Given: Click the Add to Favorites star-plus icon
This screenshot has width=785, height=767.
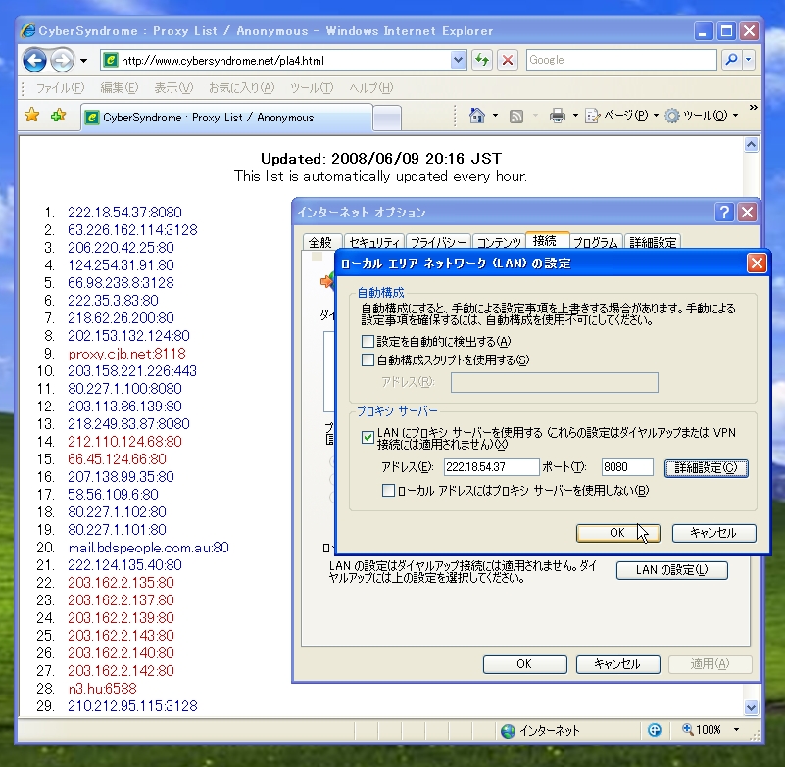Looking at the screenshot, I should pyautogui.click(x=59, y=116).
